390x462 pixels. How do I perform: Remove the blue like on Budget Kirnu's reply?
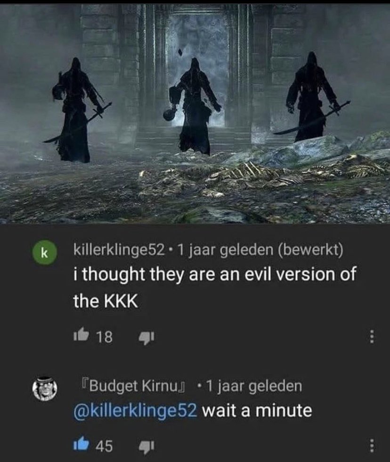point(81,437)
